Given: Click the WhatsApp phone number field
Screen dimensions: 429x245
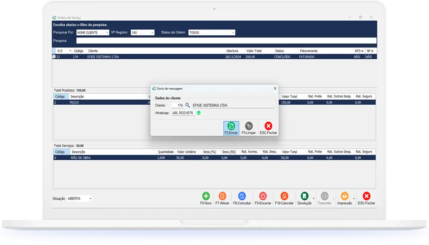Looking at the screenshot, I should click(183, 113).
